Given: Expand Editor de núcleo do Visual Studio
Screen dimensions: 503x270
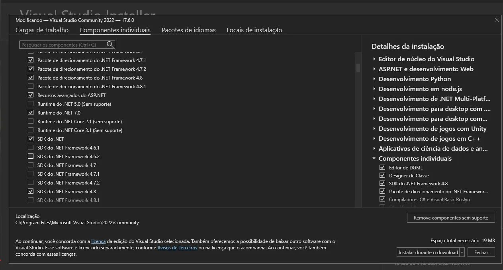Looking at the screenshot, I should pos(374,59).
